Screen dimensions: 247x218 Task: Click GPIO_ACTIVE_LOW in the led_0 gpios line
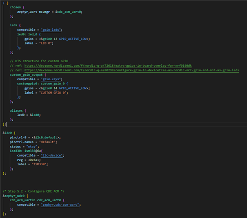click(x=73, y=39)
